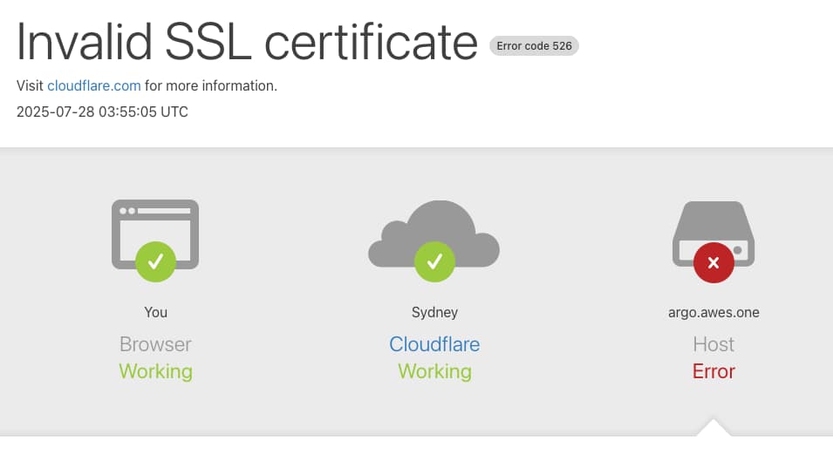Click the Host label
Screen dimensions: 833x461
pos(714,344)
